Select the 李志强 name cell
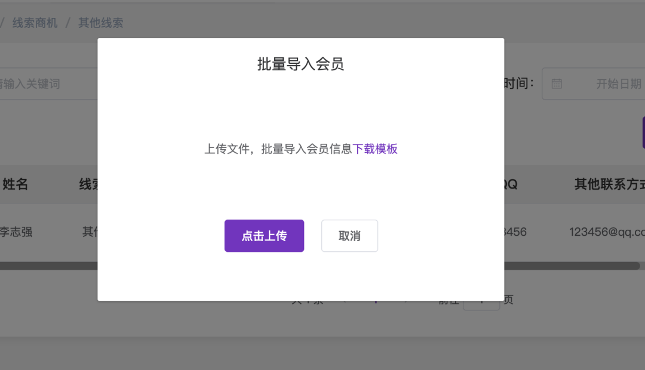 tap(16, 232)
